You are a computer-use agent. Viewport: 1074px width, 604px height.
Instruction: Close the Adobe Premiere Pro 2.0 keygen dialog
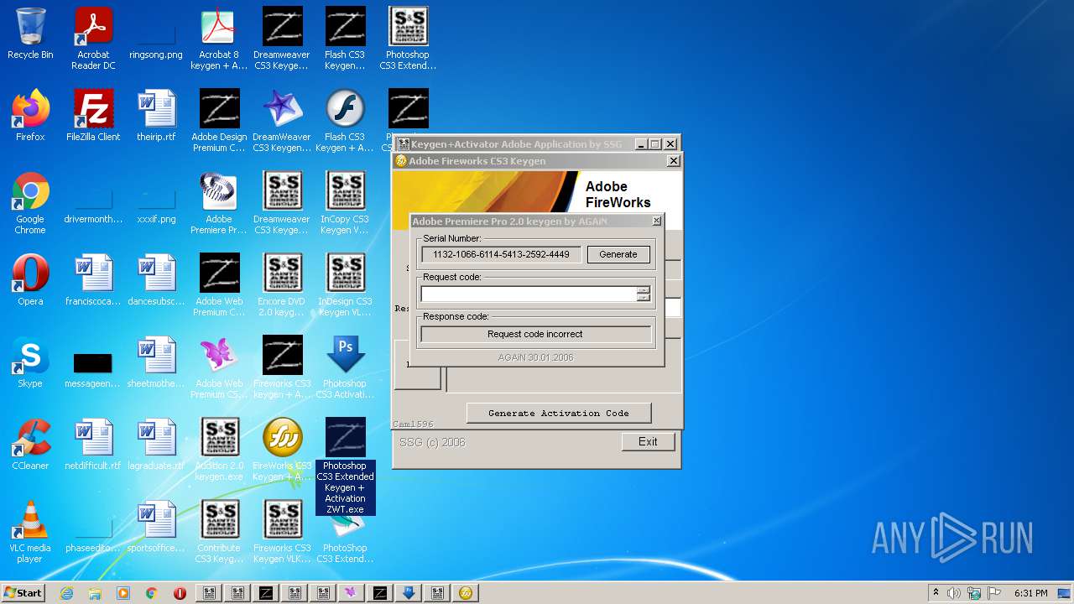pyautogui.click(x=656, y=221)
